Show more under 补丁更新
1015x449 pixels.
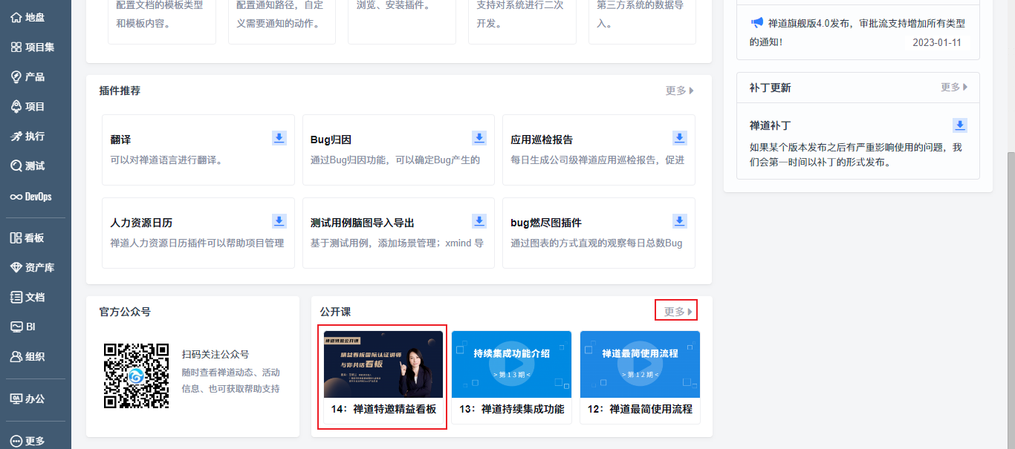955,87
